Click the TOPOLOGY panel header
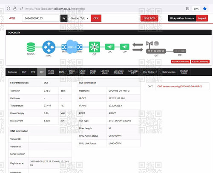Image resolution: width=213 pixels, height=173 pixels. (109, 32)
